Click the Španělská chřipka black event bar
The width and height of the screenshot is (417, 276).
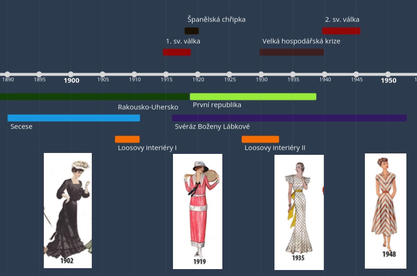tap(191, 31)
